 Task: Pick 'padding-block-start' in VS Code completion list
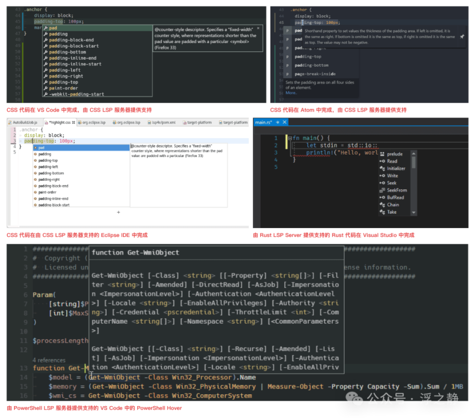coord(97,46)
